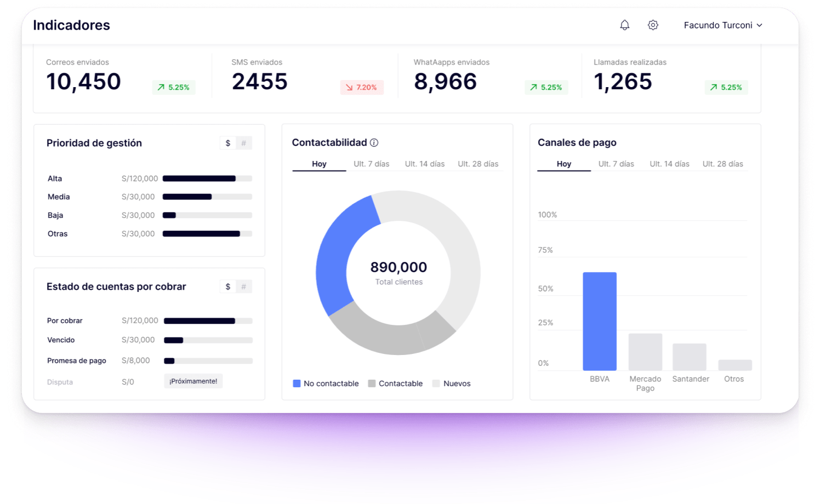The height and width of the screenshot is (504, 820).
Task: Select the number view in Prioridad de gestión
Action: pyautogui.click(x=244, y=142)
